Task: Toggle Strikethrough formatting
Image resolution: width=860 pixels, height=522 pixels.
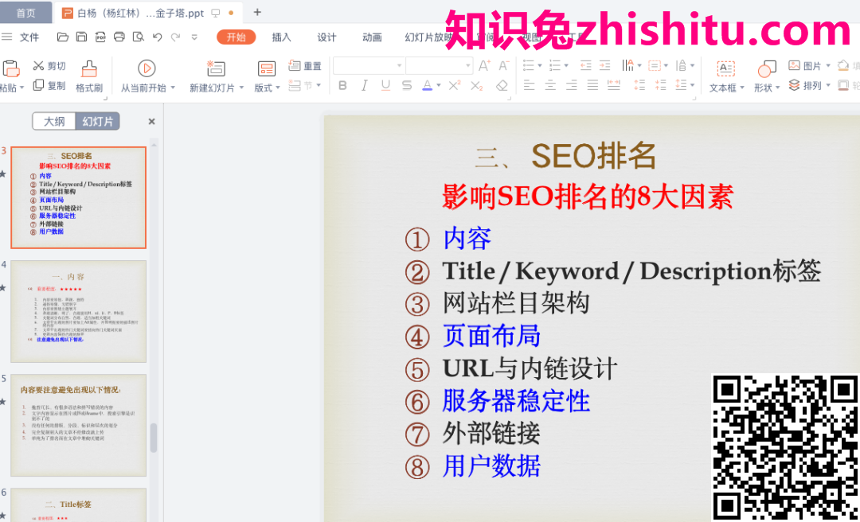Action: [x=406, y=85]
